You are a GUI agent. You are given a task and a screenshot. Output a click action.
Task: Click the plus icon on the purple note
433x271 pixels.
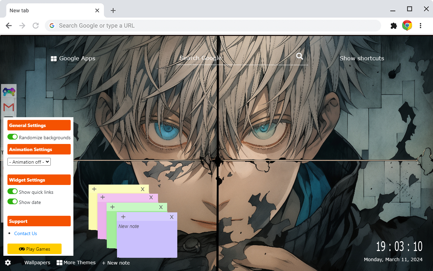123,216
